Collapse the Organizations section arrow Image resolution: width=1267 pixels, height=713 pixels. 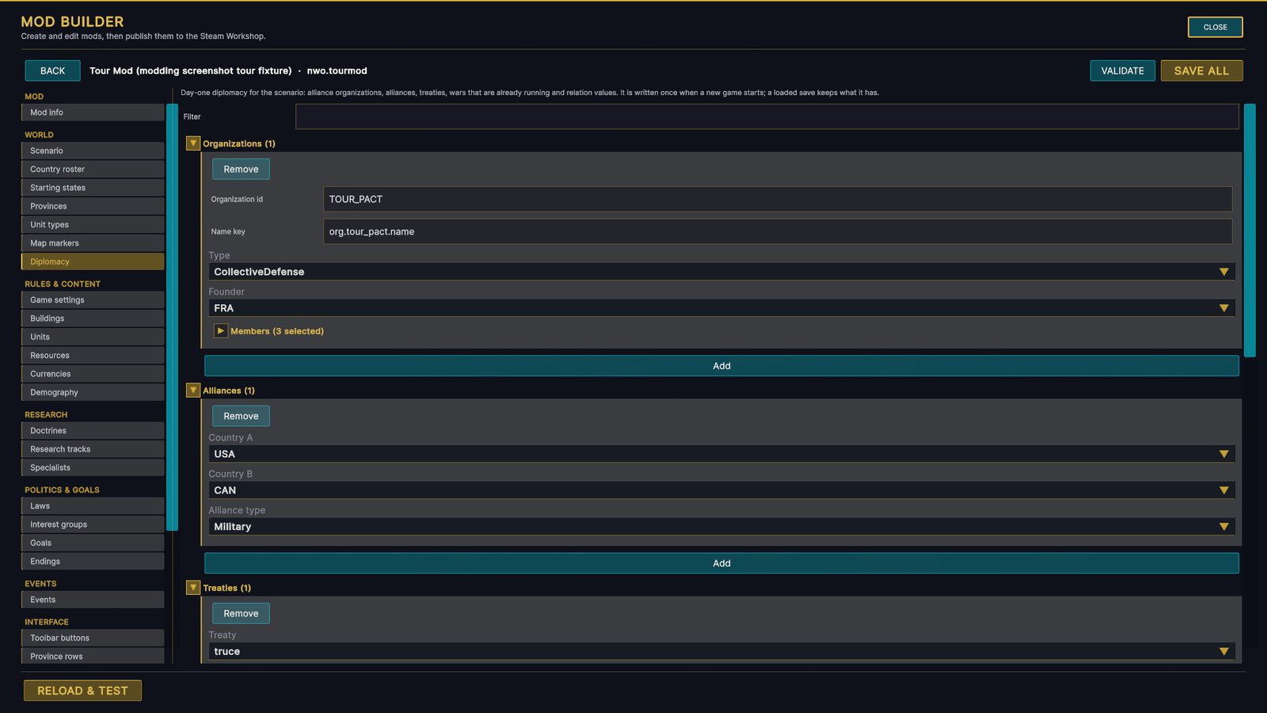[x=193, y=143]
